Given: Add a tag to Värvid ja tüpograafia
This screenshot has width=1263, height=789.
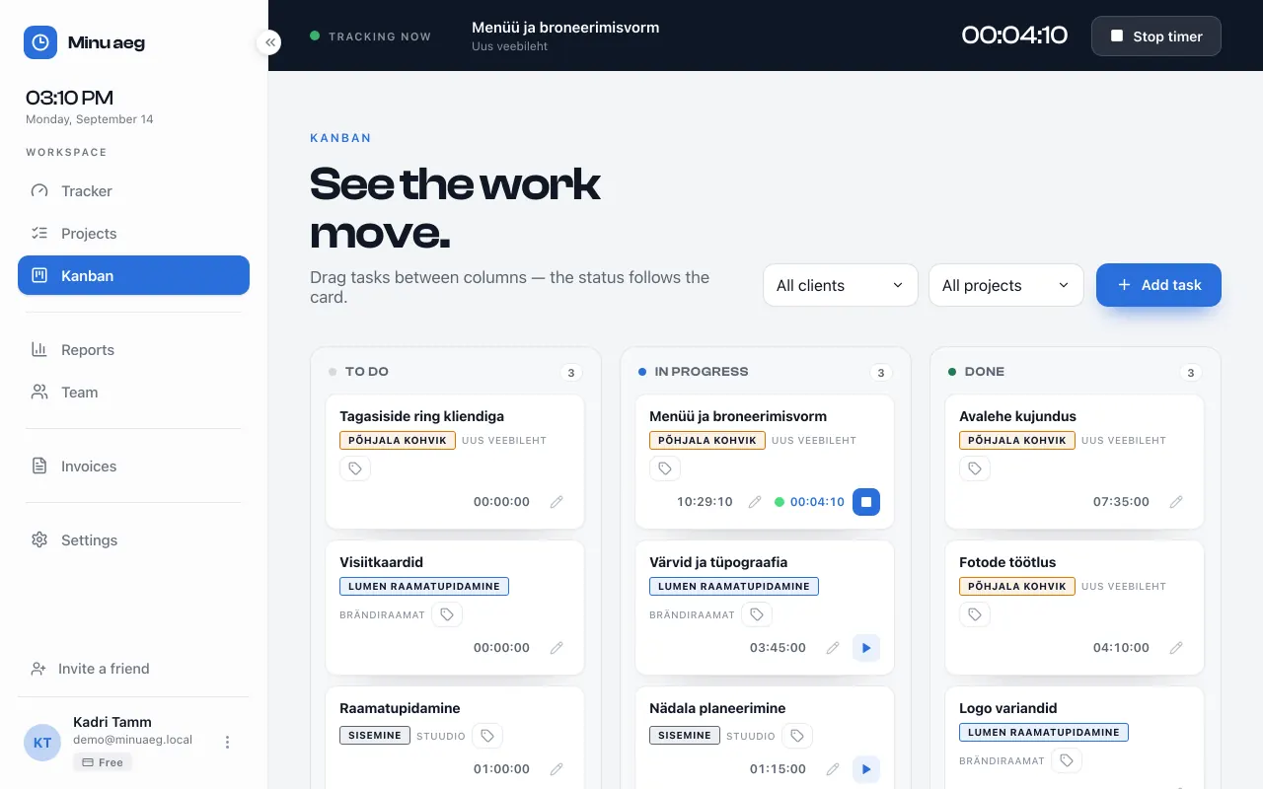Looking at the screenshot, I should tap(757, 614).
